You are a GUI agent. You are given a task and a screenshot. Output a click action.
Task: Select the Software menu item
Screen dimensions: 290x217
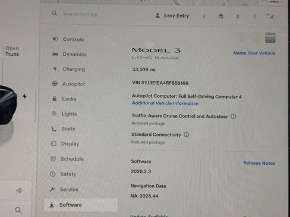coord(81,205)
